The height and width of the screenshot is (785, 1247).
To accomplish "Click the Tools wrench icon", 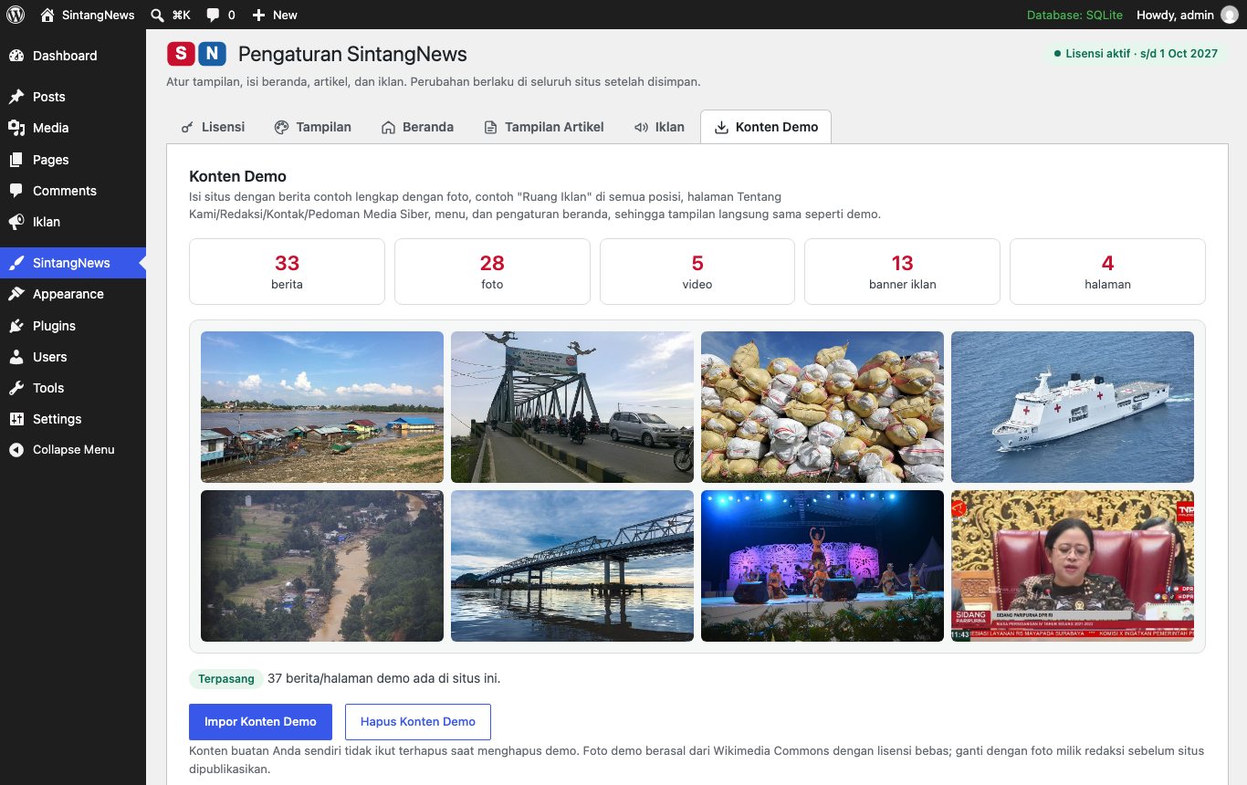I will coord(16,388).
